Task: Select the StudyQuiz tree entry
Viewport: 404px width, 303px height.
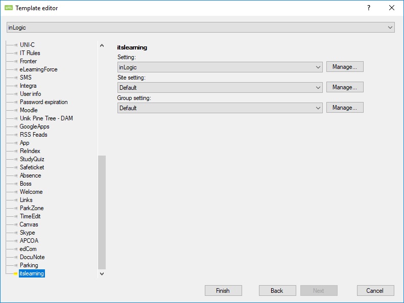Action: [32, 159]
